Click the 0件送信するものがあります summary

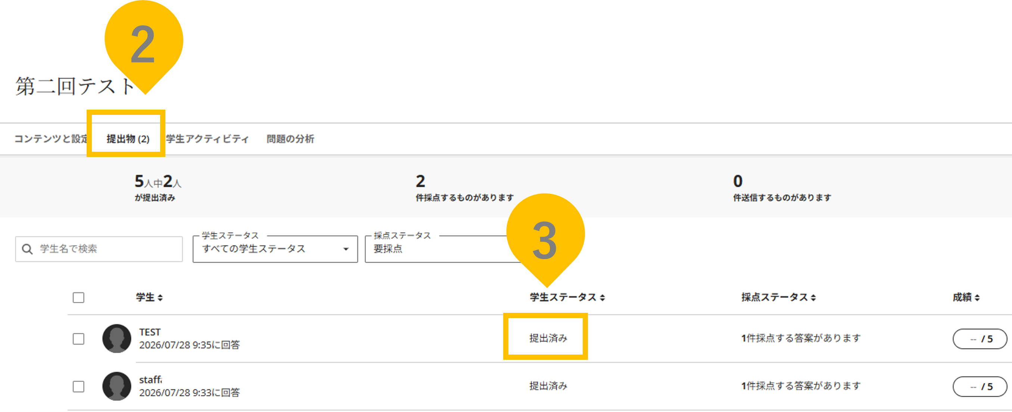point(782,188)
